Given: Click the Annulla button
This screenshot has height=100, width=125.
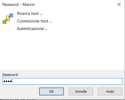Looking at the screenshot, I should click(x=81, y=91).
